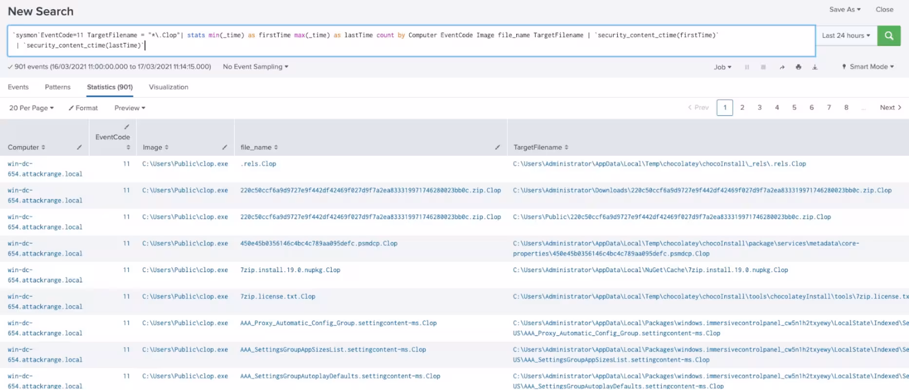
Task: Click pencil icon on Image column
Action: pos(225,147)
